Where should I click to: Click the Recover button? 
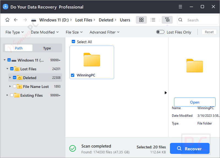(x=190, y=148)
